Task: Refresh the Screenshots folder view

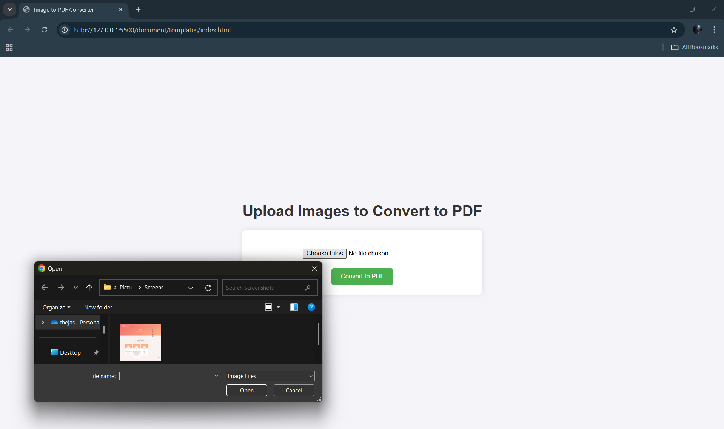Action: point(208,287)
